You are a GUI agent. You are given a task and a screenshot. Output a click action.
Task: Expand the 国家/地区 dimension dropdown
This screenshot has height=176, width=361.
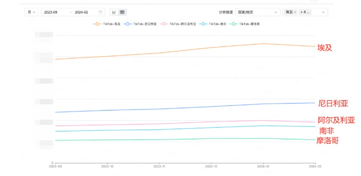point(257,12)
